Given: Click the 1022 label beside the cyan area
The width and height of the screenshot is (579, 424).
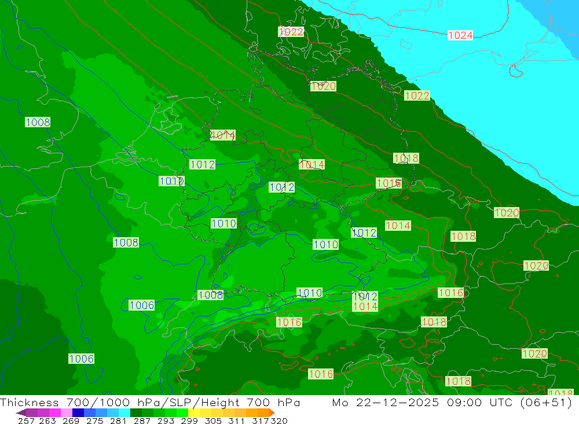Looking at the screenshot, I should (417, 95).
